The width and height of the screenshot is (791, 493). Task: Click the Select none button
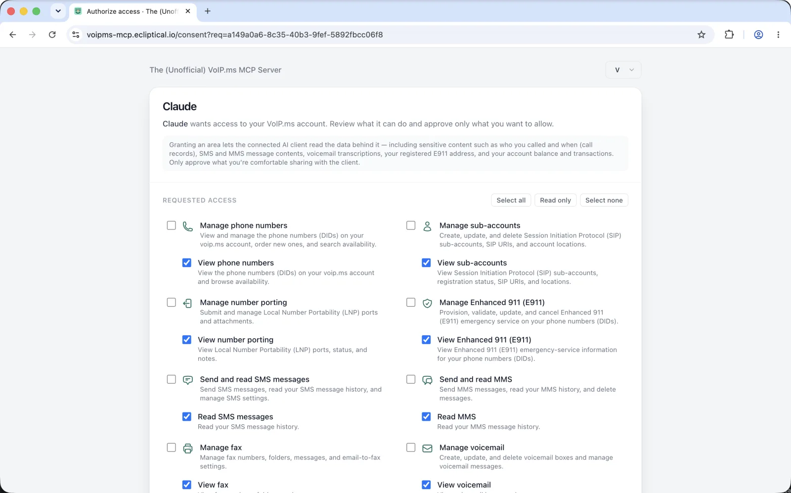604,200
